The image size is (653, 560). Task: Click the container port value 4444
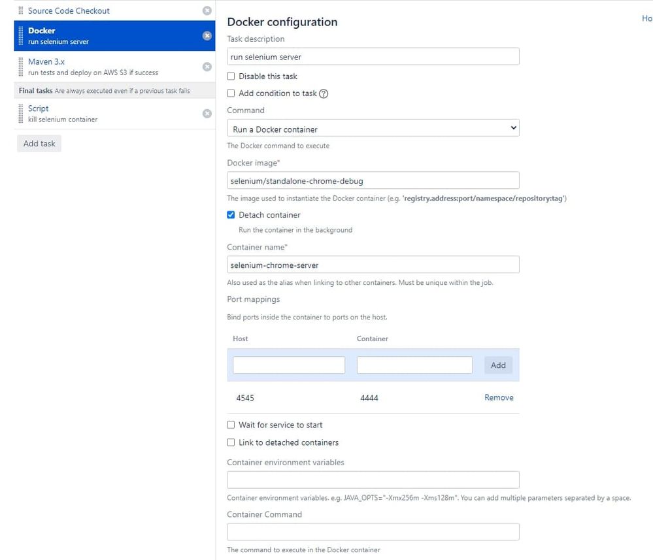[x=369, y=398]
